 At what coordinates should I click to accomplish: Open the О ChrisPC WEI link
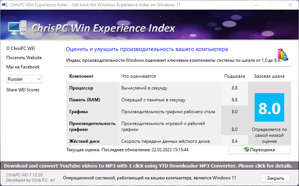tap(21, 48)
